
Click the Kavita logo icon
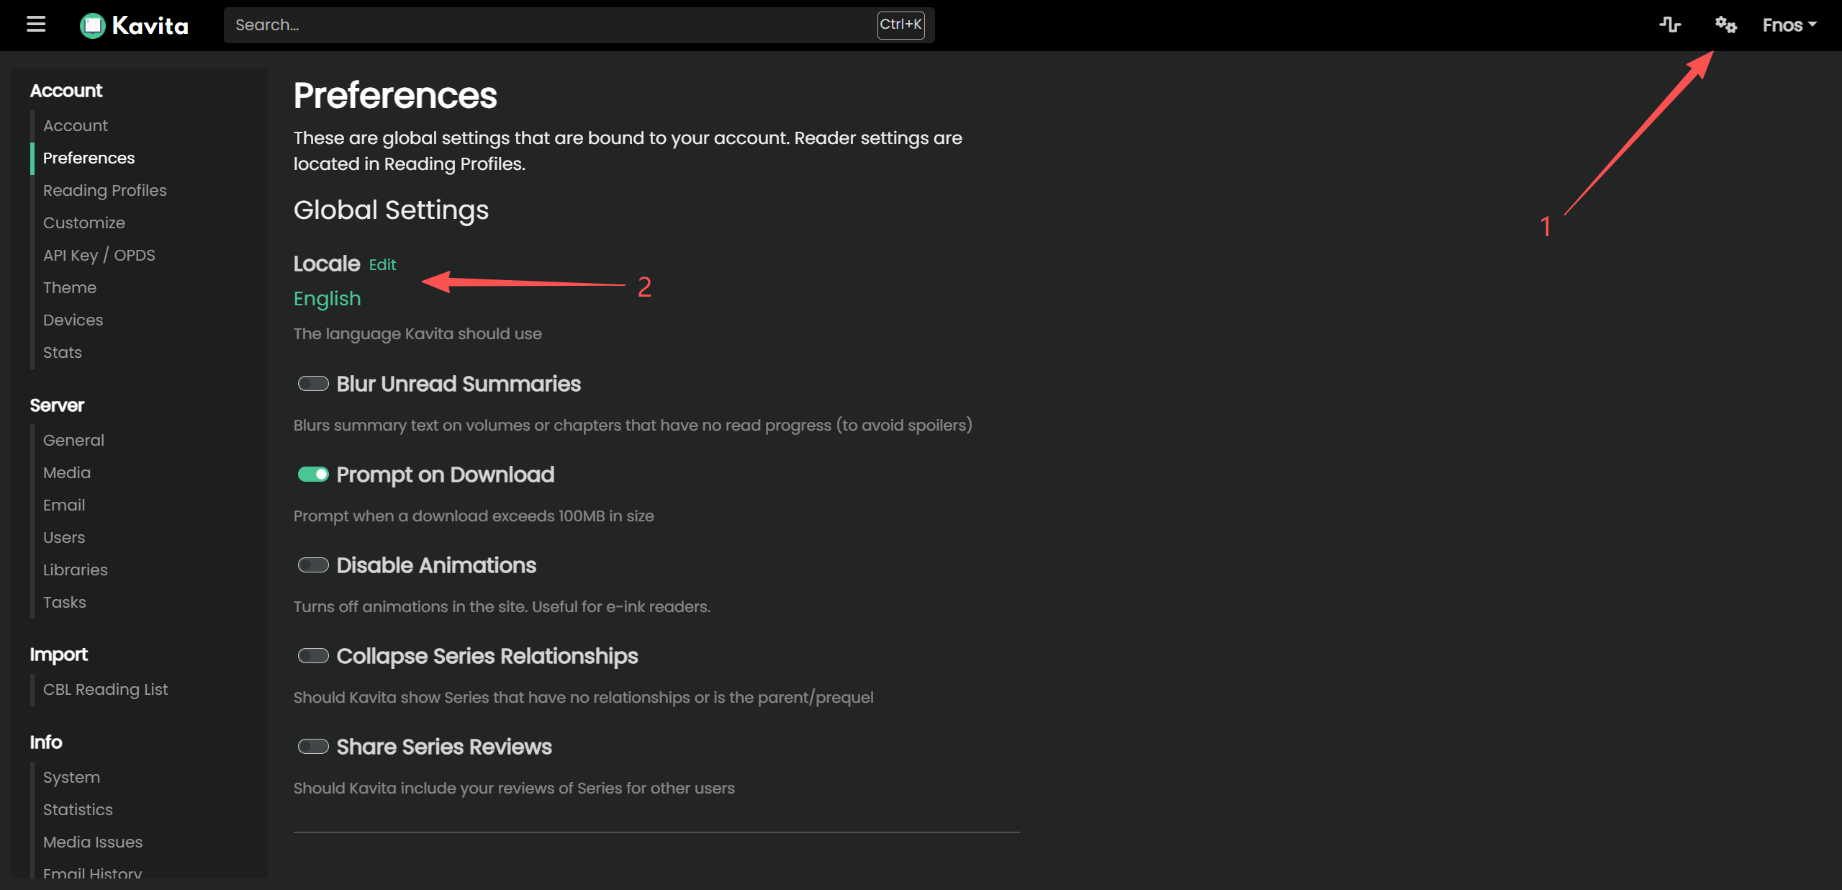tap(92, 26)
